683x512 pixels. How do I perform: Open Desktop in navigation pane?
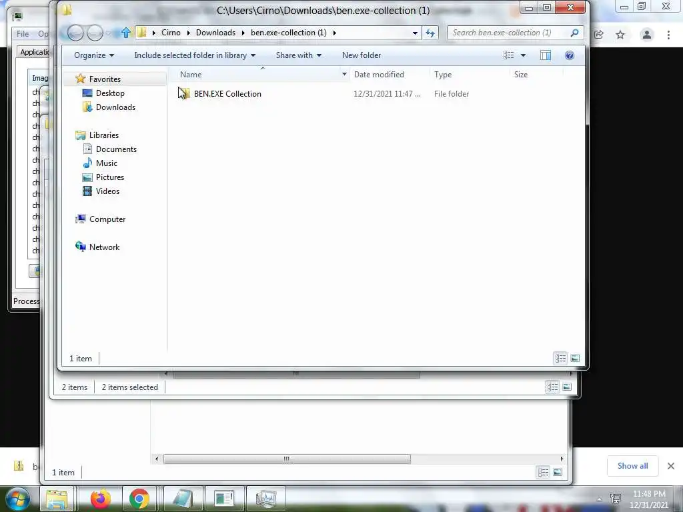click(110, 93)
